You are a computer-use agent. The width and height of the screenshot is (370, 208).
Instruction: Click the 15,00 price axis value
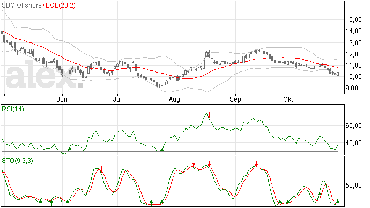353,20
